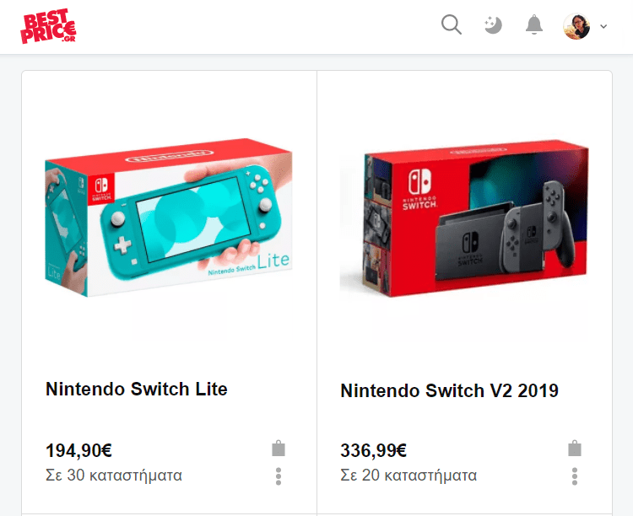Screen dimensions: 633x516
Task: Go to BestPrice.gr home via logo
Action: point(48,26)
